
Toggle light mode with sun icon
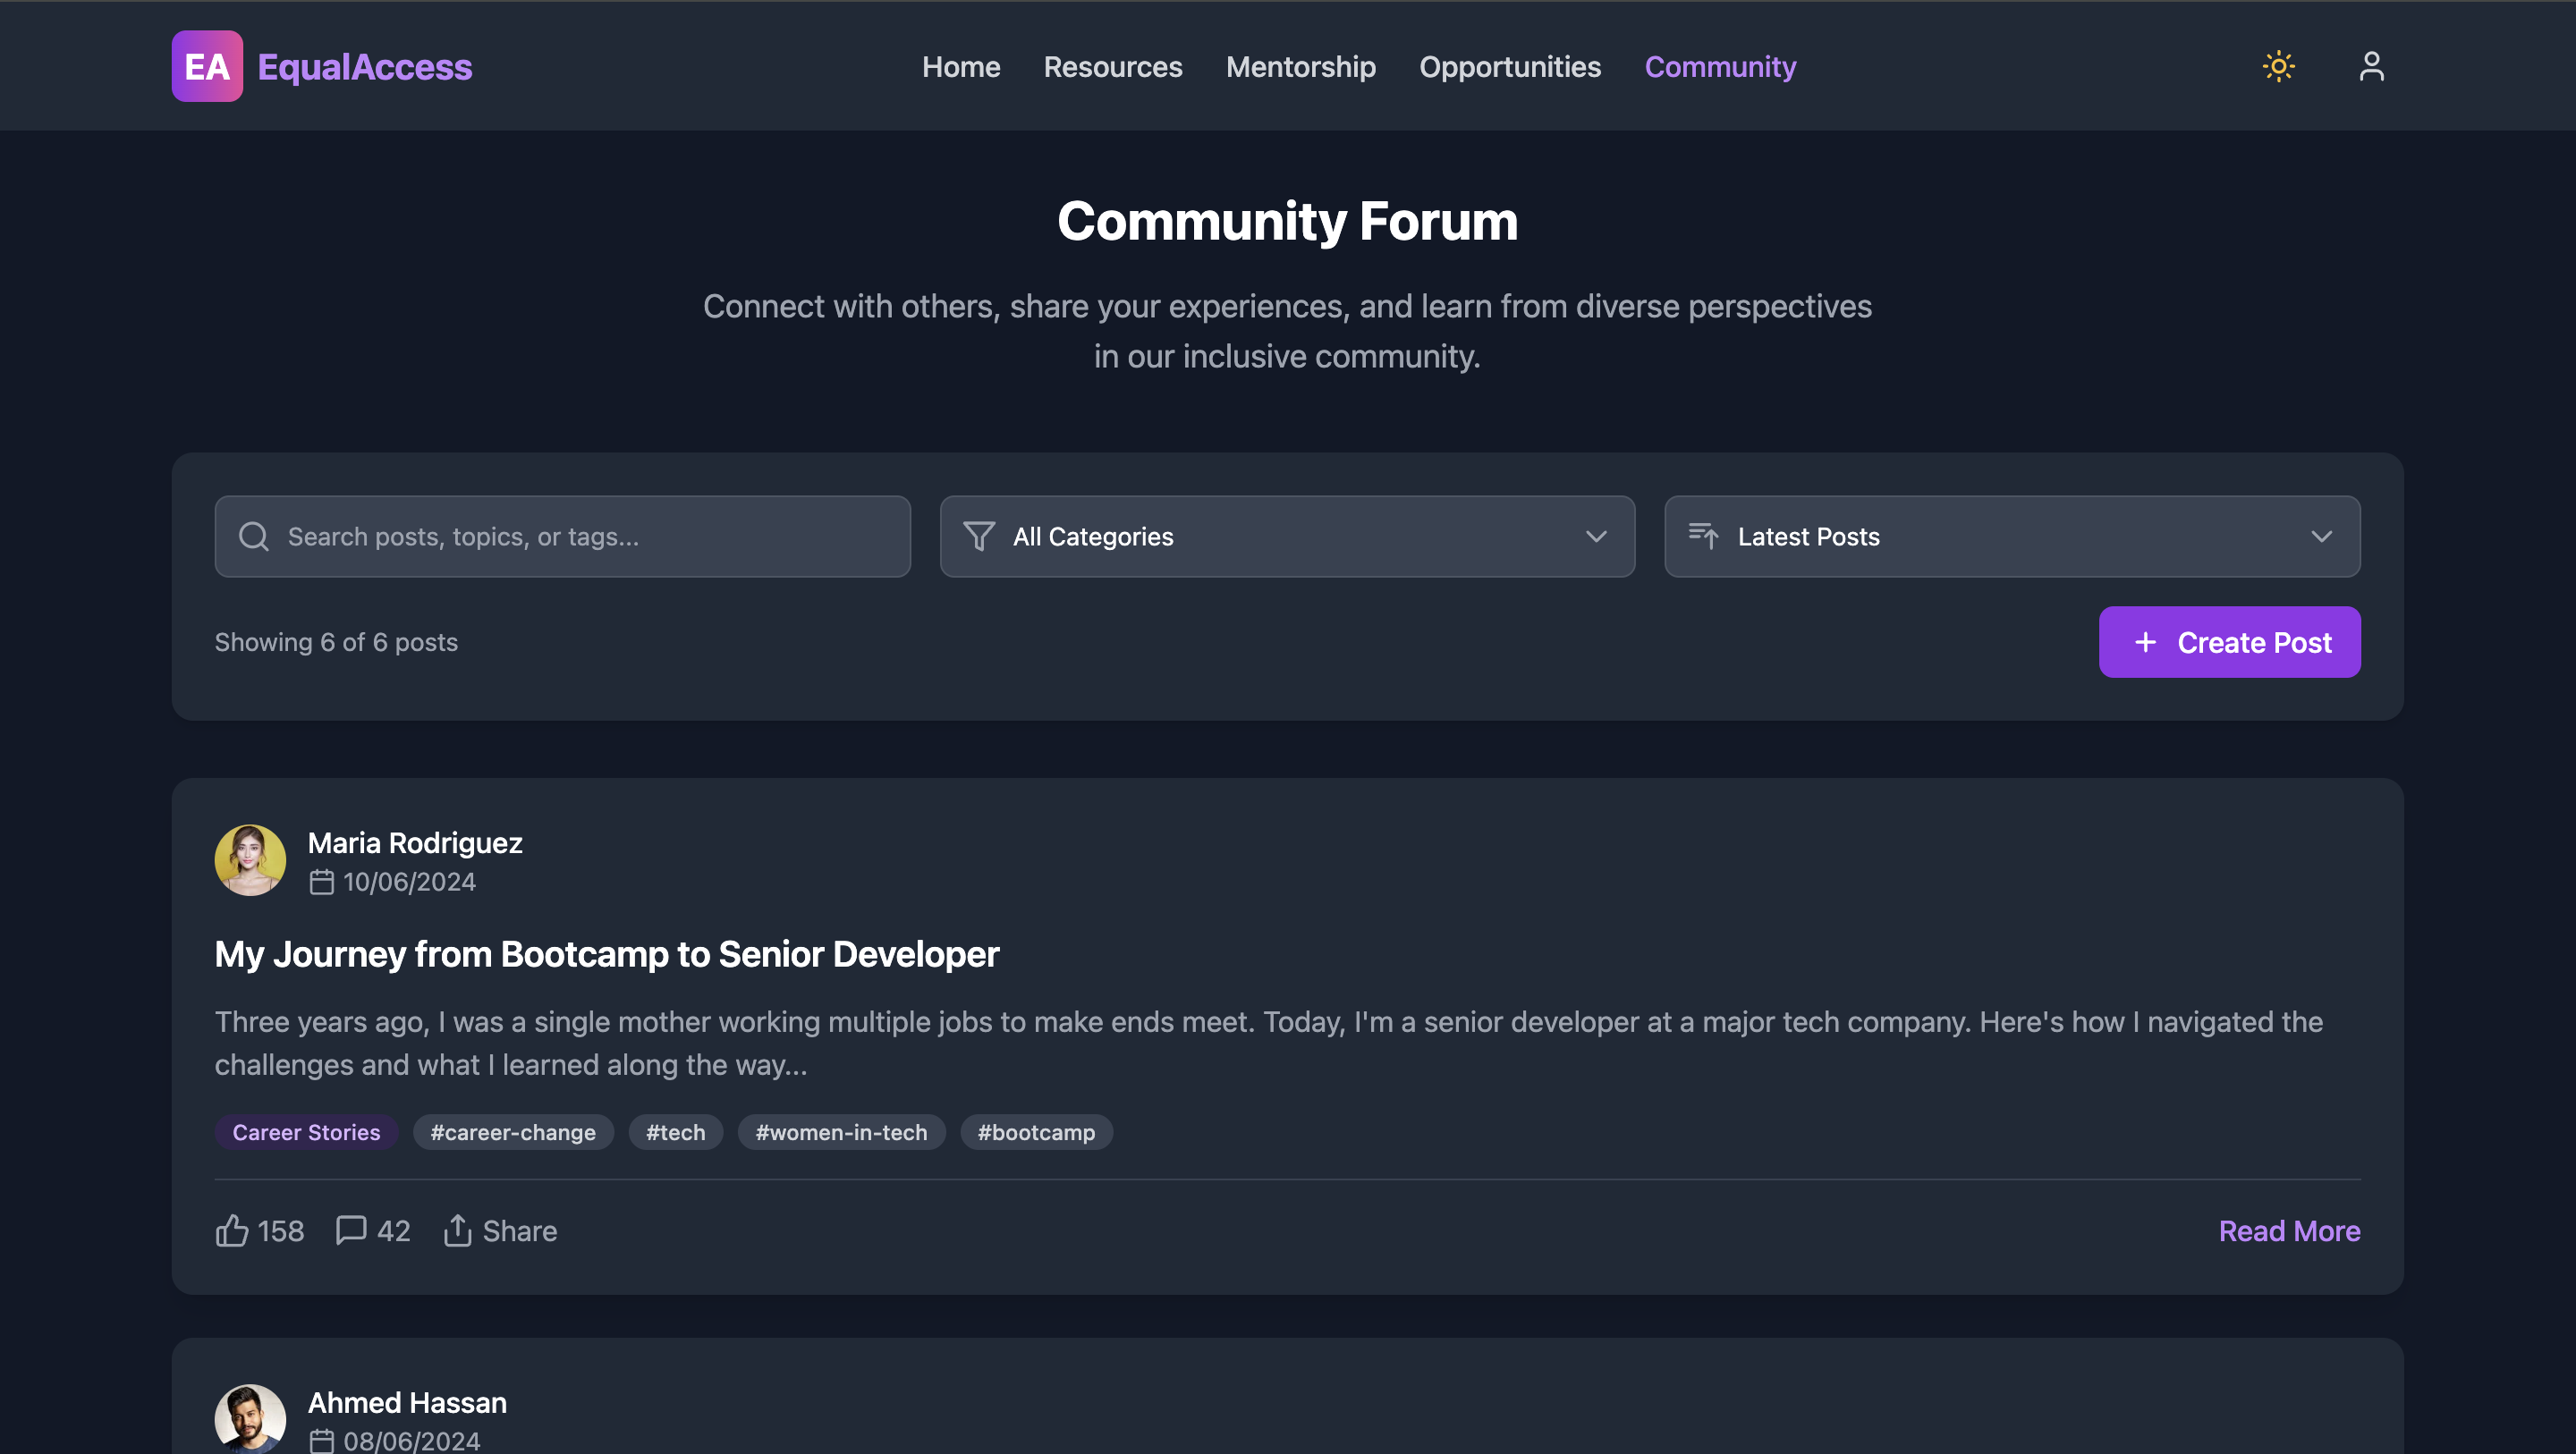2278,67
